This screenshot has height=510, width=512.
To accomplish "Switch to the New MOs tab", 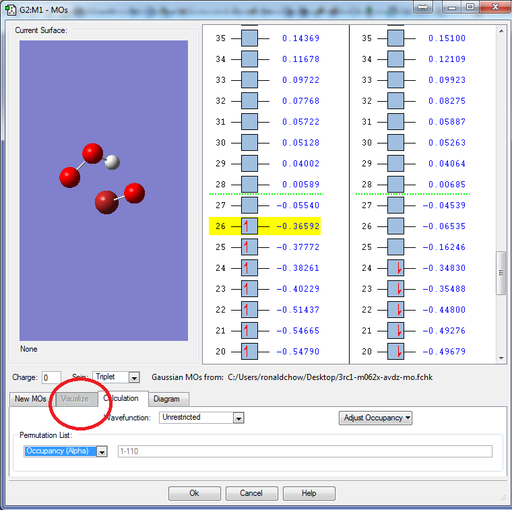I will tap(30, 399).
